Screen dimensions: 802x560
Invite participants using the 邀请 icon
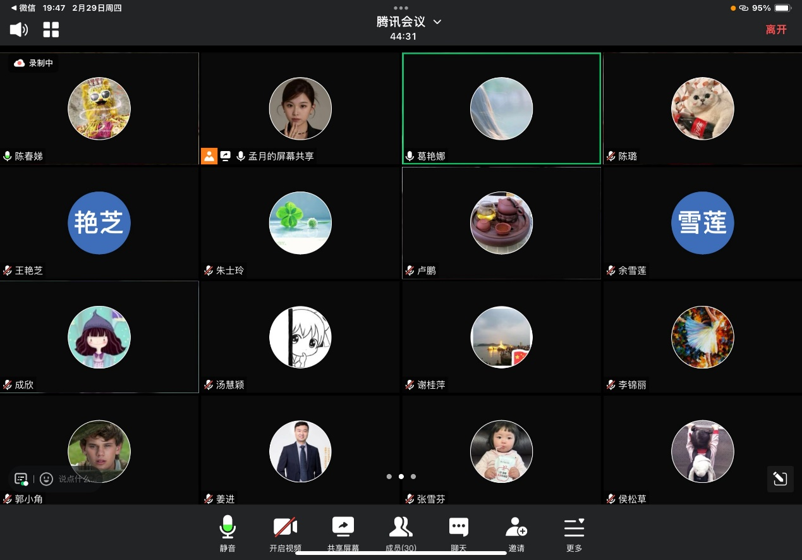pos(516,526)
